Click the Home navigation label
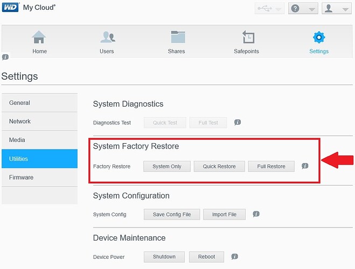This screenshot has height=269, width=355. click(39, 51)
